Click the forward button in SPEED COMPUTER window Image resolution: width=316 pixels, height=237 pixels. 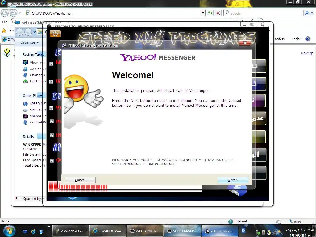[28, 32]
